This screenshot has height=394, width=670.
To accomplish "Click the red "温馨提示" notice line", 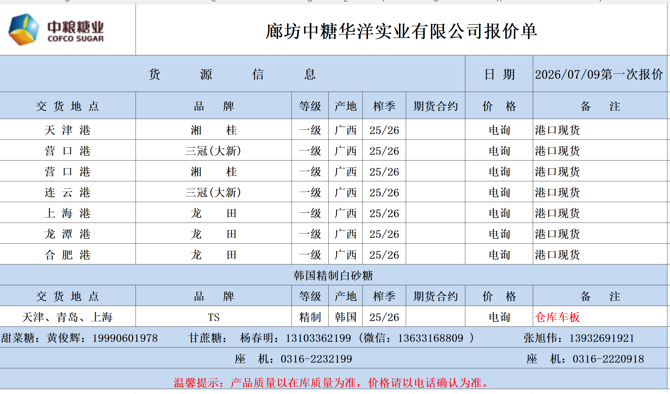I will click(x=331, y=383).
